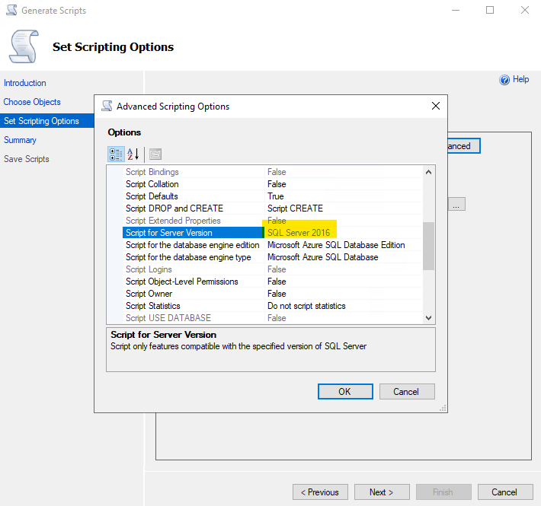The width and height of the screenshot is (541, 506).
Task: Click the blue Help question-mark icon
Action: (504, 80)
